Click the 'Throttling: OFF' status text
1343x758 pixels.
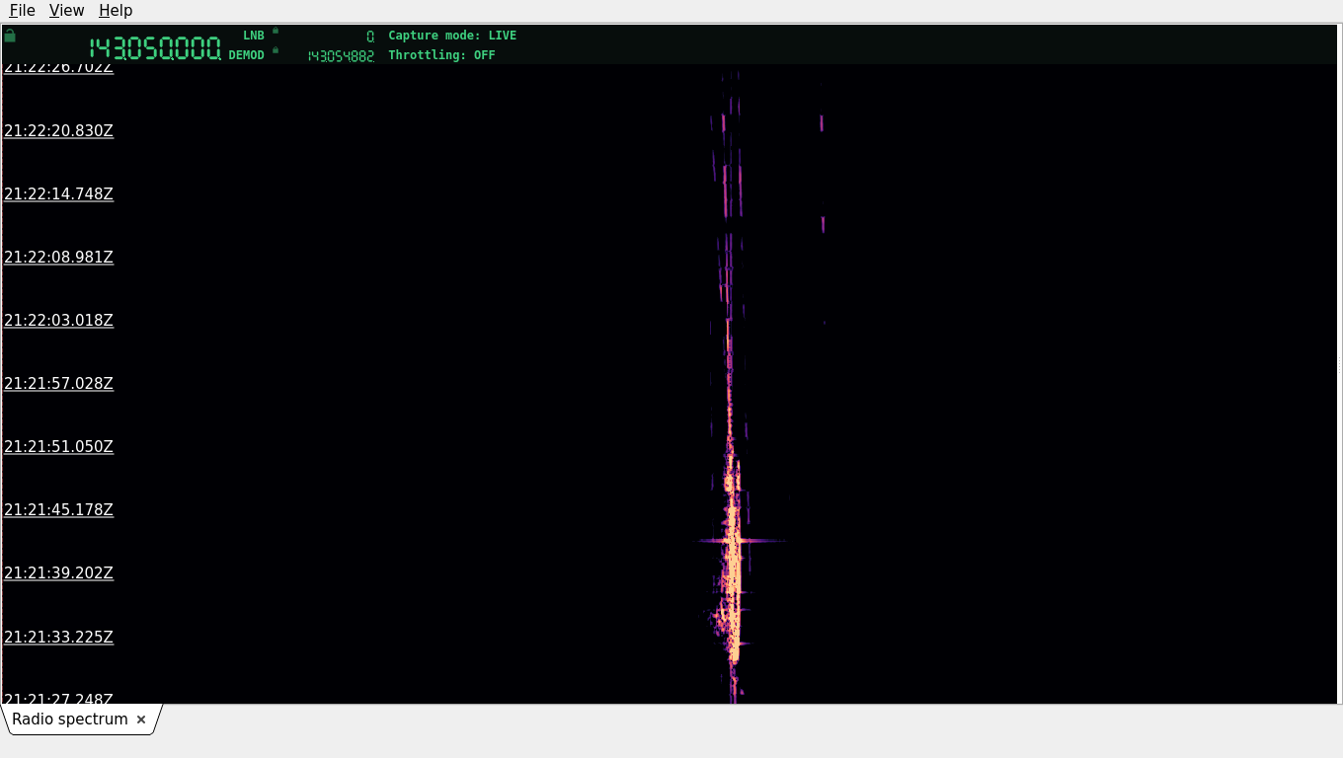(x=441, y=55)
